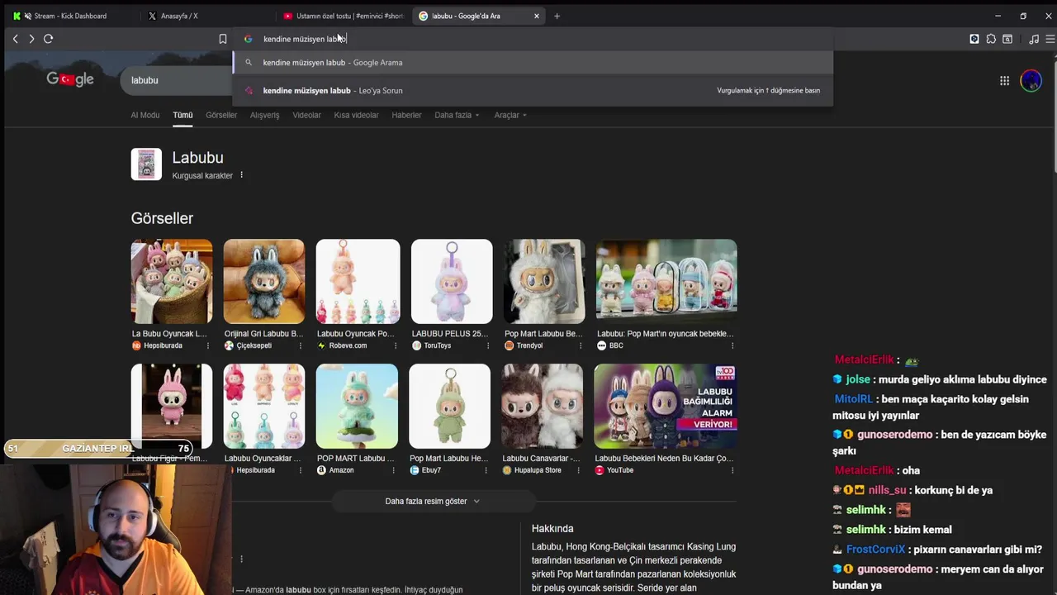Image resolution: width=1057 pixels, height=595 pixels.
Task: Open chat user FrostCorviX's name
Action: click(875, 550)
